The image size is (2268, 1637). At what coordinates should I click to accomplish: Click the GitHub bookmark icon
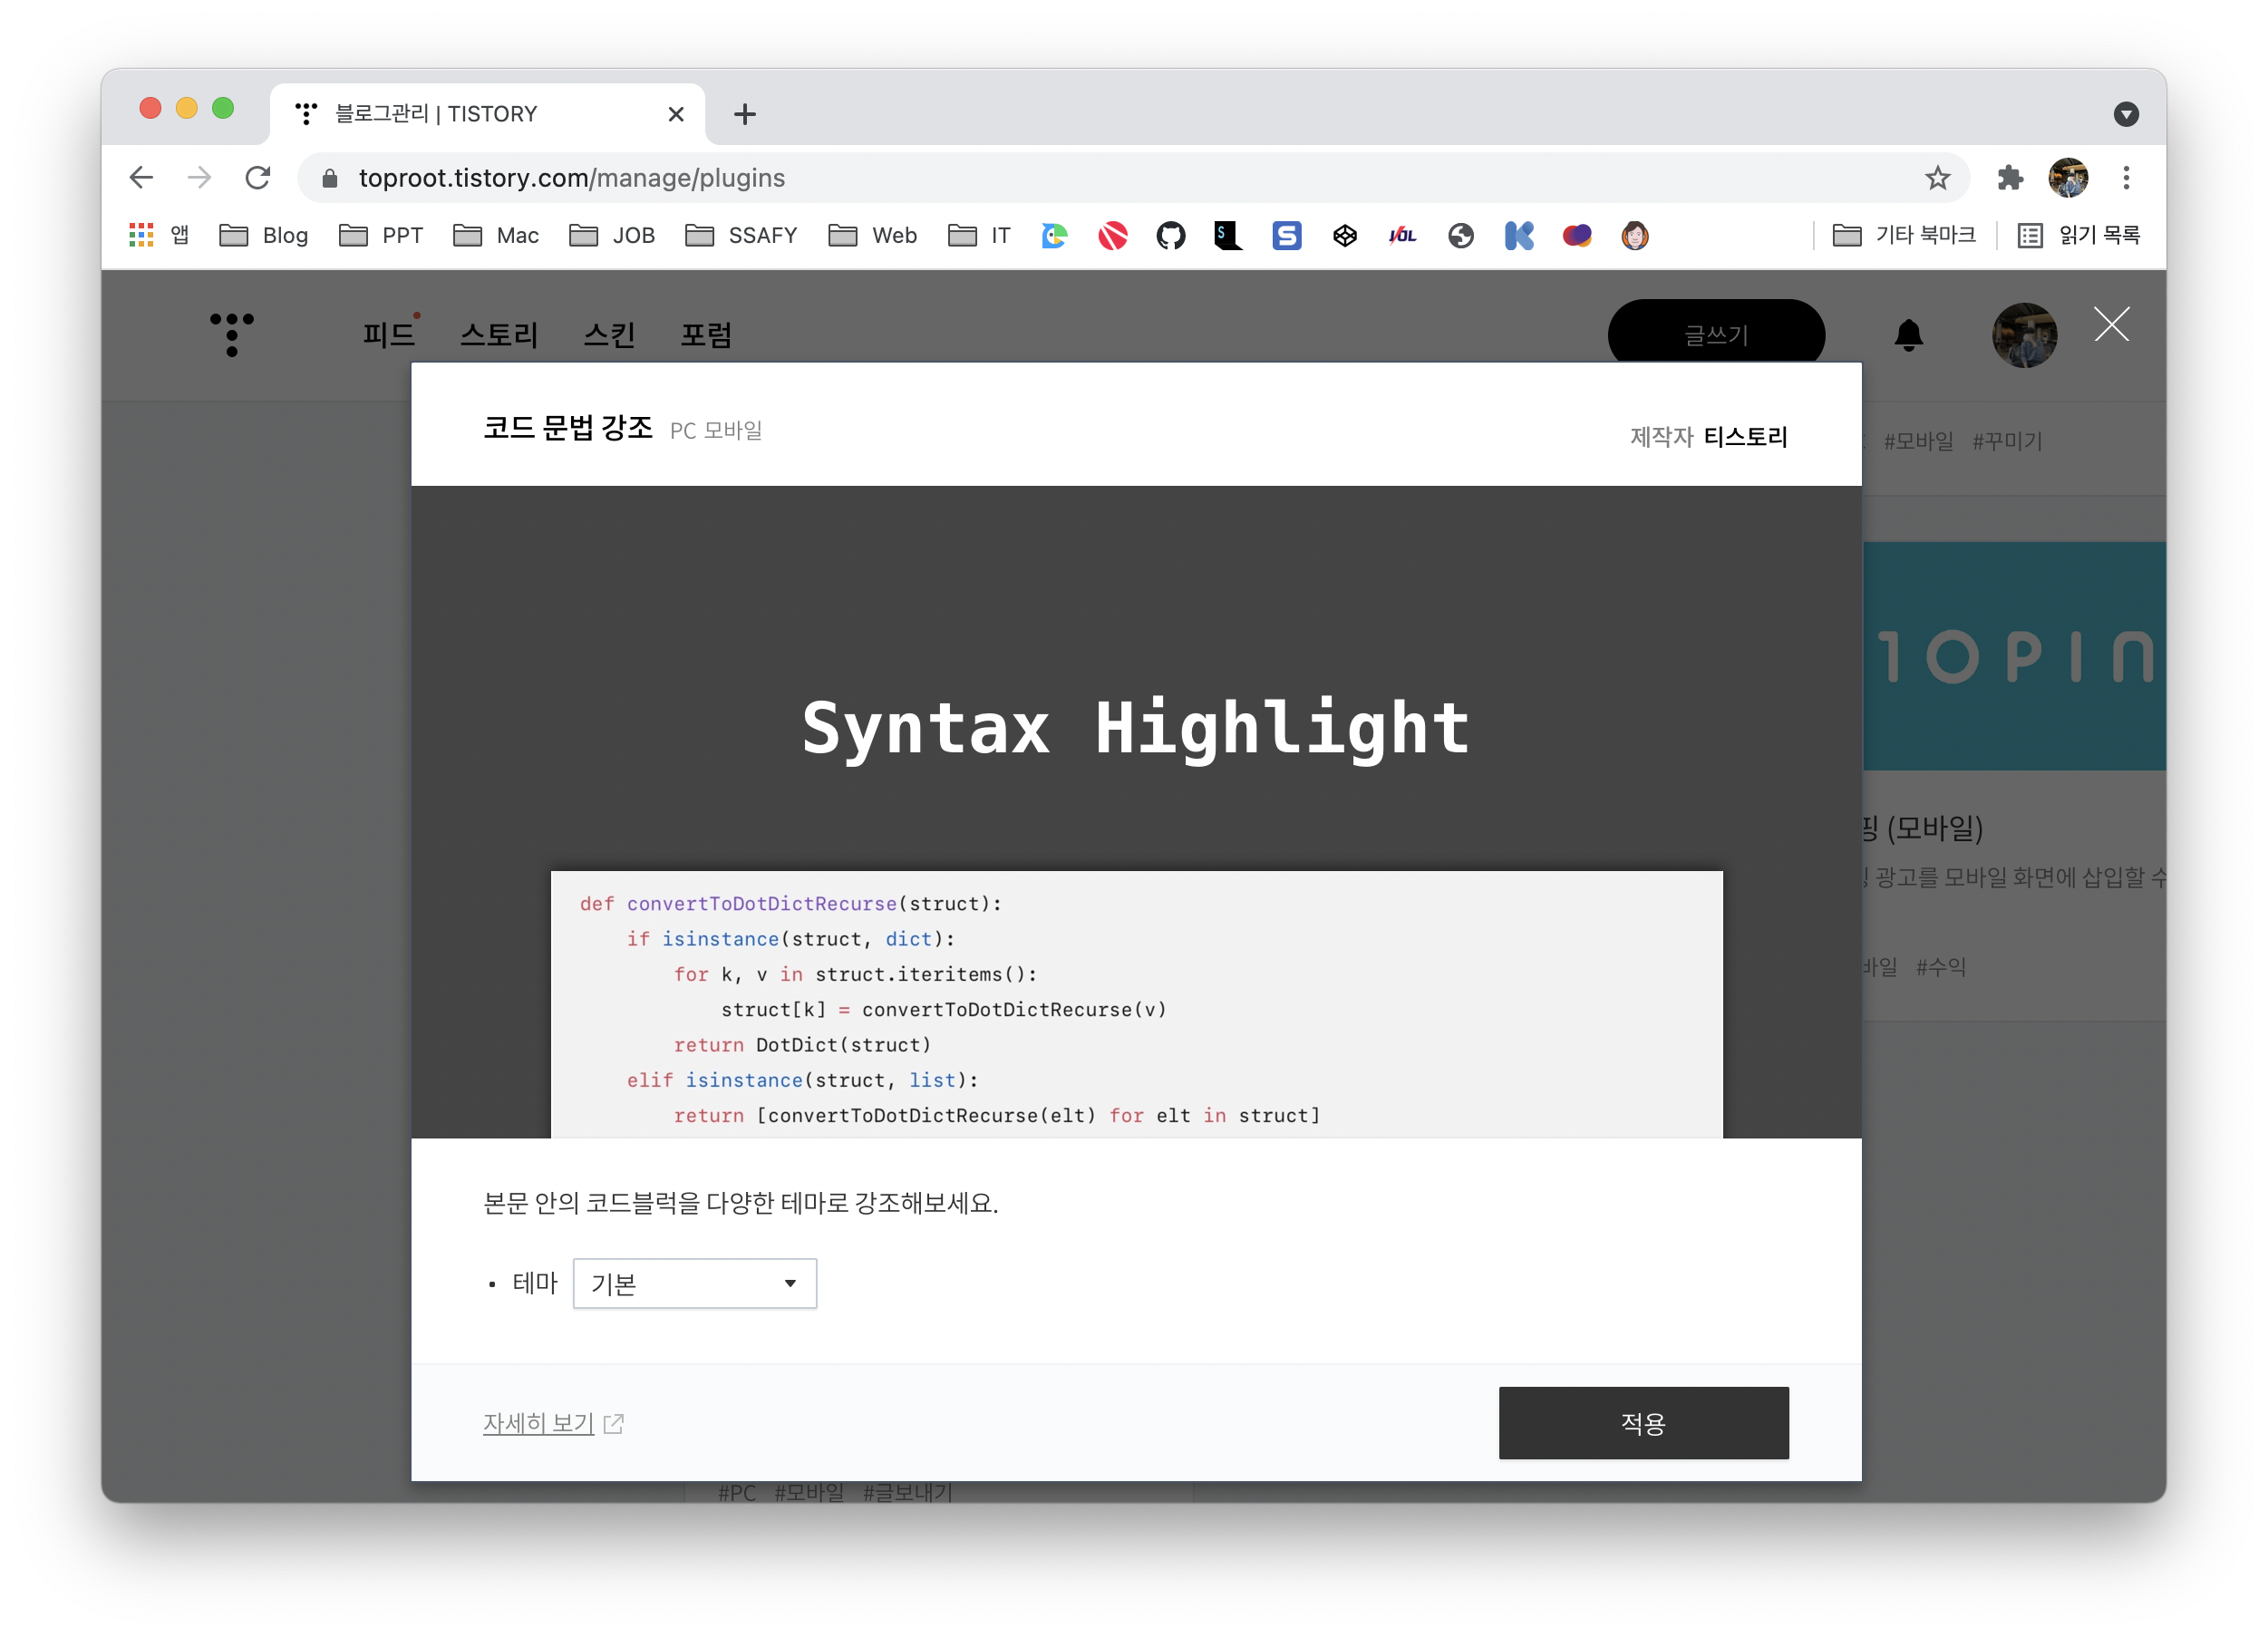point(1170,236)
